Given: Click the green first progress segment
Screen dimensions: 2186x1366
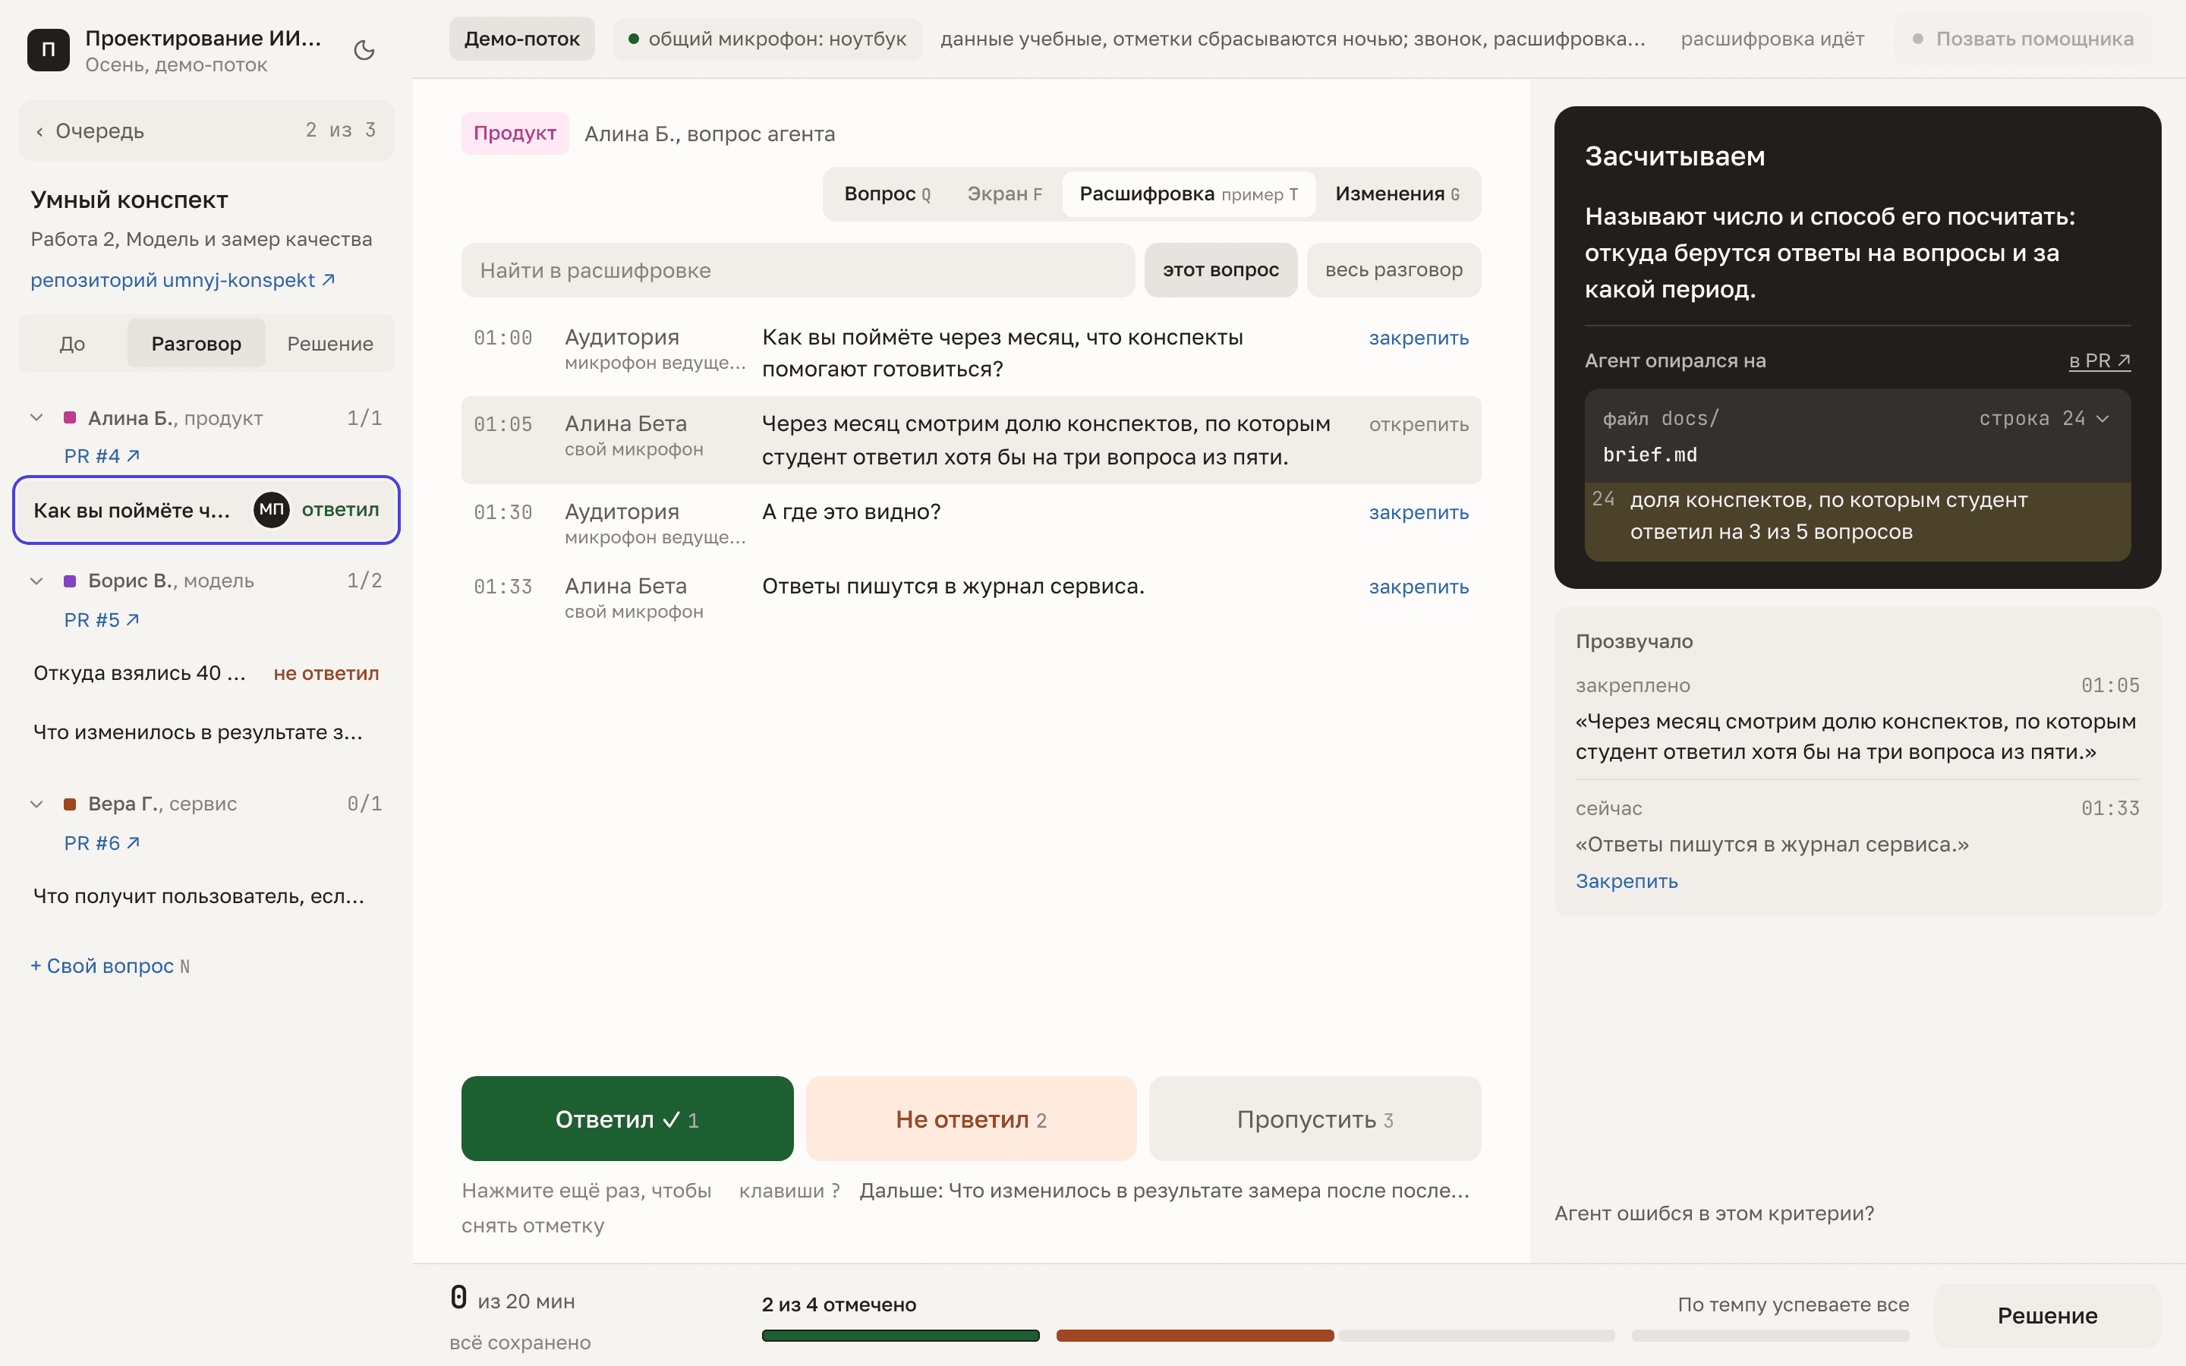Looking at the screenshot, I should pos(901,1336).
